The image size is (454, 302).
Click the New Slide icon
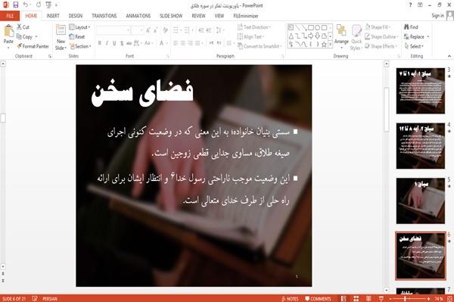coord(61,30)
